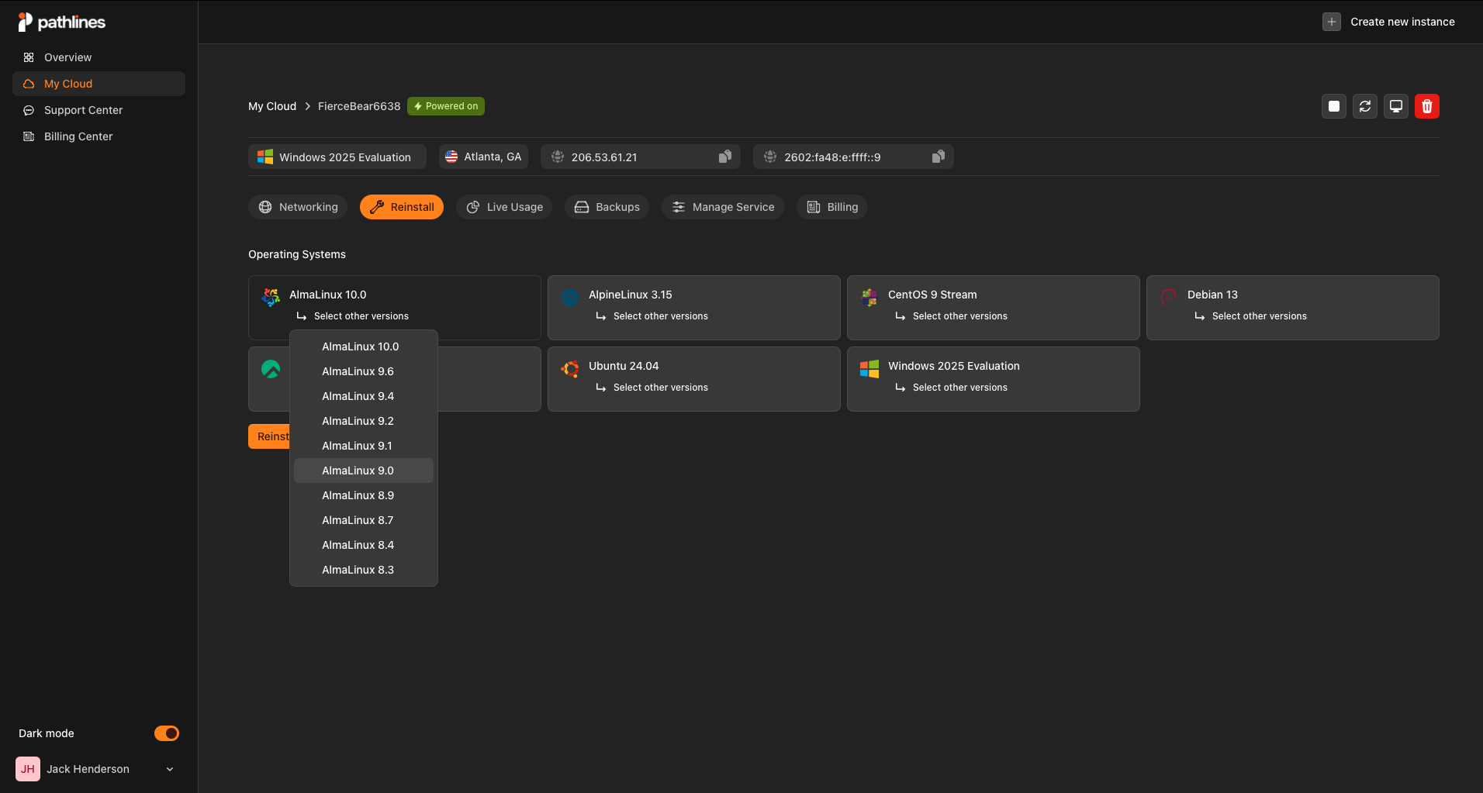The height and width of the screenshot is (793, 1483).
Task: Switch to the Networking tab
Action: click(297, 207)
